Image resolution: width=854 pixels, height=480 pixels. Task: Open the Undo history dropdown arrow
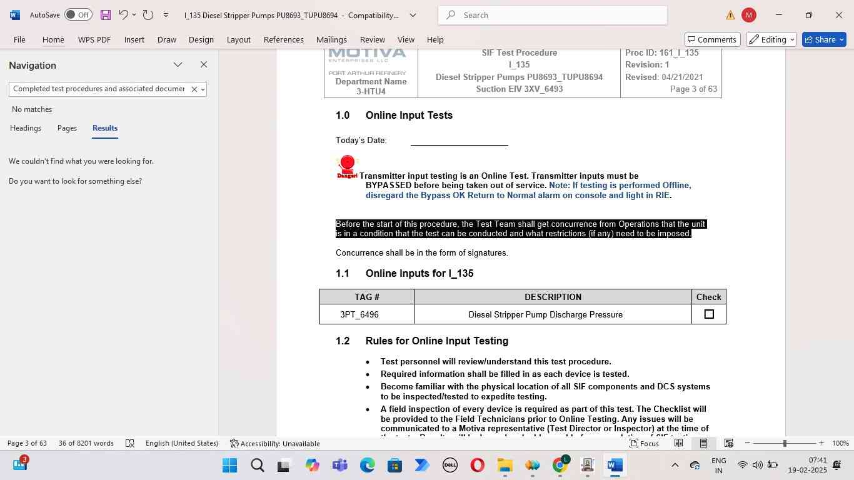134,15
